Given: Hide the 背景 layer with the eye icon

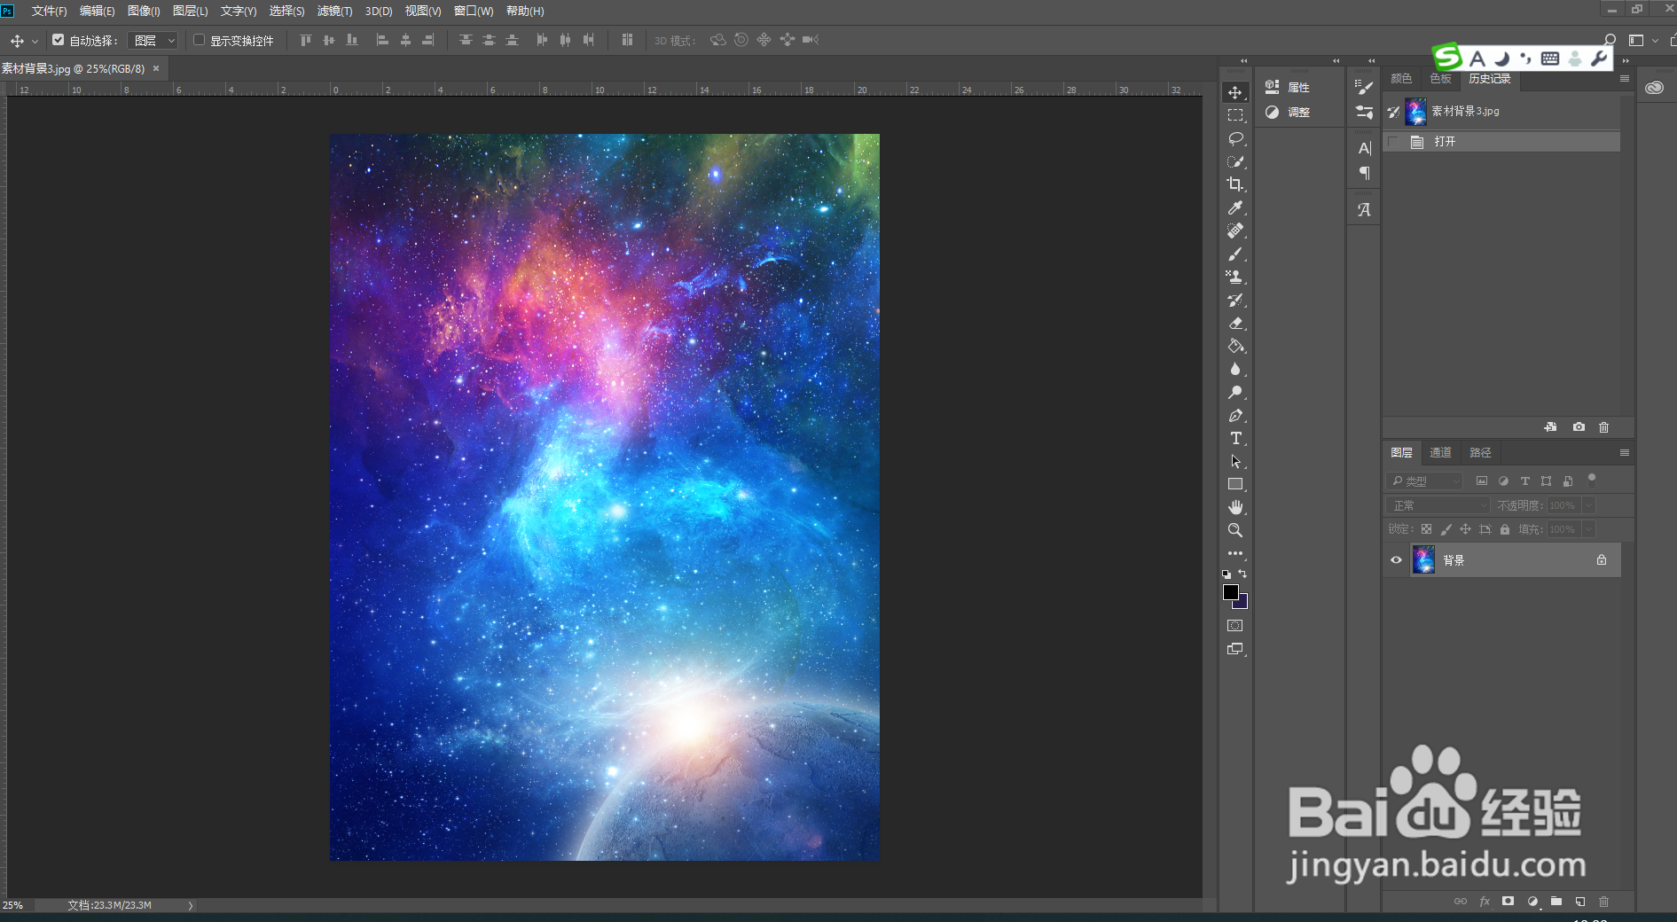Looking at the screenshot, I should [x=1396, y=559].
